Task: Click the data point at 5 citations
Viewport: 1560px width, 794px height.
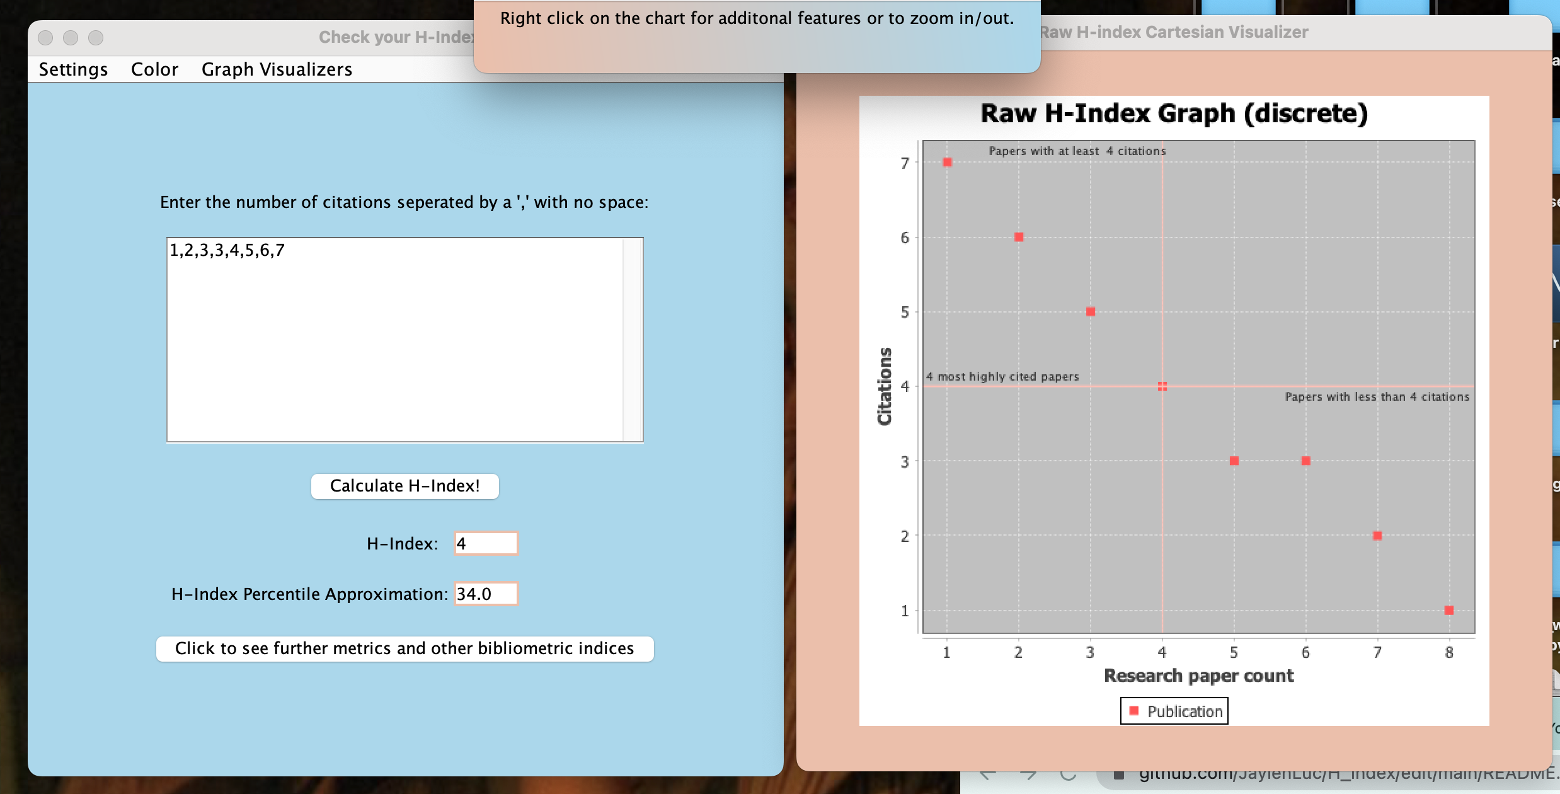Action: click(1091, 312)
